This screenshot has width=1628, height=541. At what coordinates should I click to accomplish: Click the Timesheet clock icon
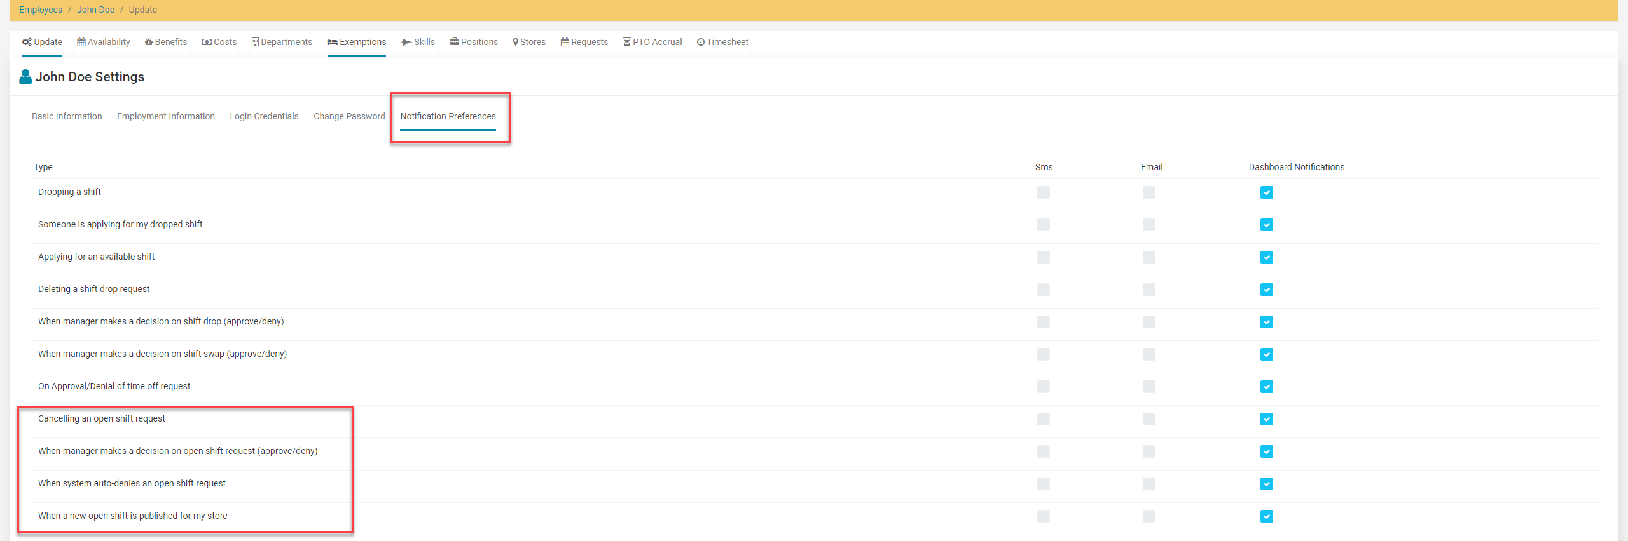tap(701, 42)
